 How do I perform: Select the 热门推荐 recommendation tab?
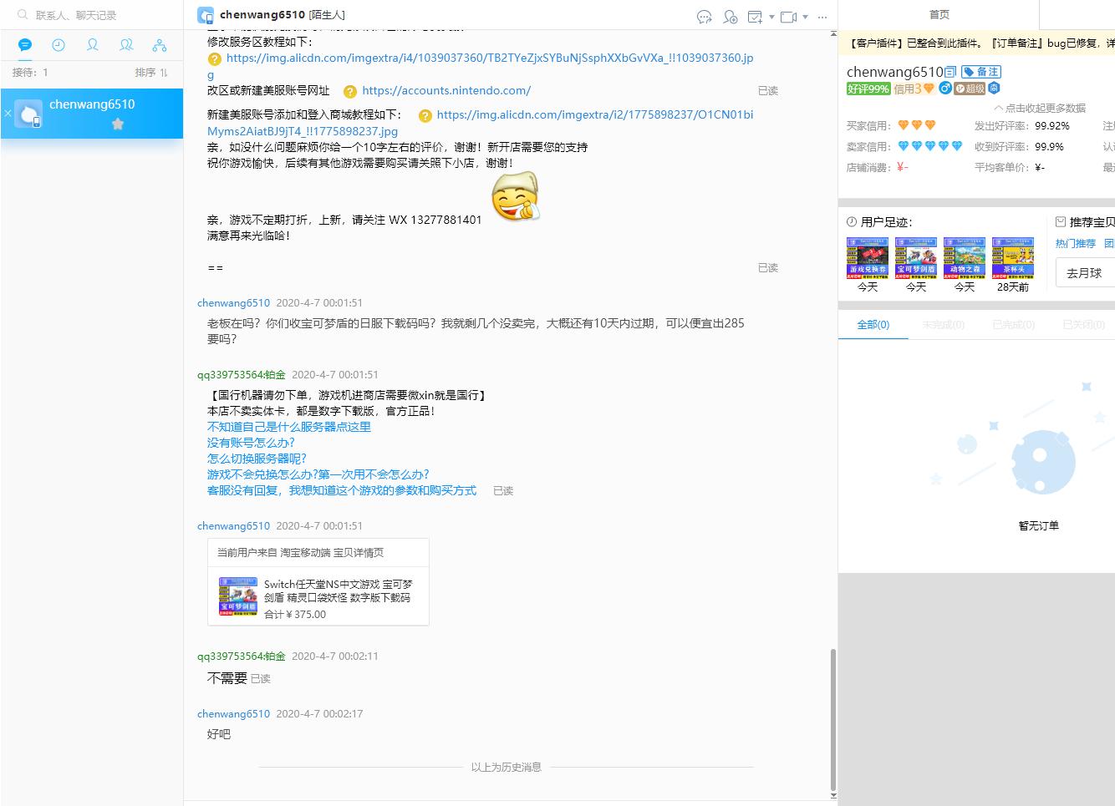pos(1075,243)
